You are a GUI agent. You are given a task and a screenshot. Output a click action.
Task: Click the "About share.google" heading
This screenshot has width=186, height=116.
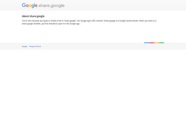click(33, 16)
